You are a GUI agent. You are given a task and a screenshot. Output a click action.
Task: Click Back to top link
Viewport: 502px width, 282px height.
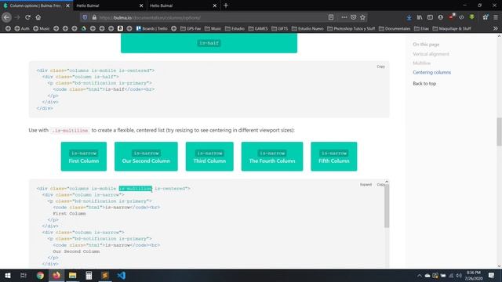tap(424, 84)
